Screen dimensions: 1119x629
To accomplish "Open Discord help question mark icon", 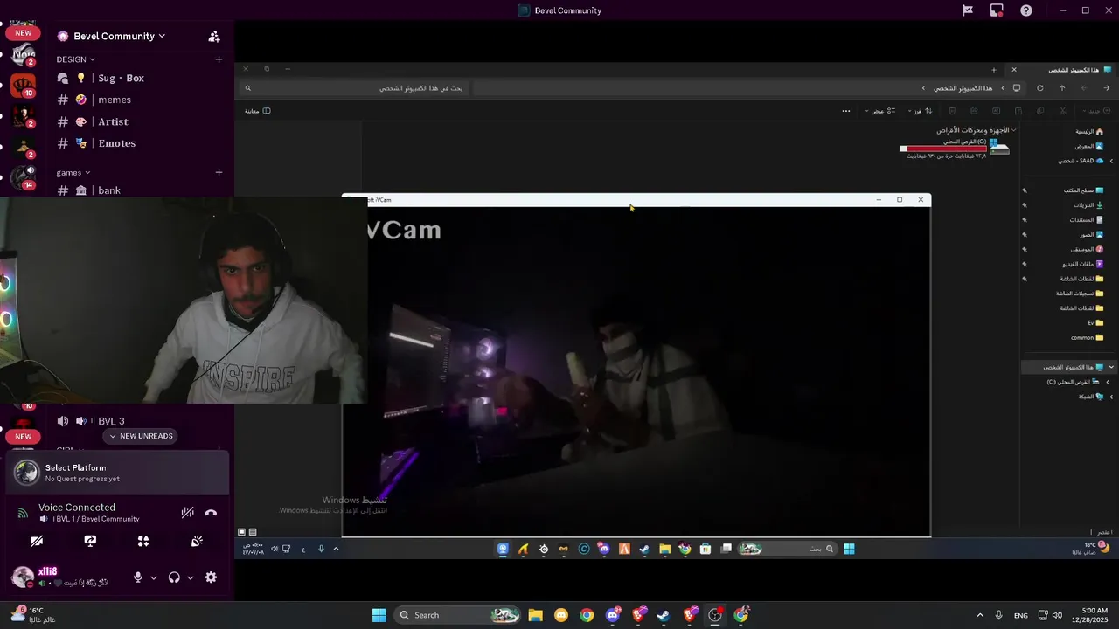I will point(1026,10).
